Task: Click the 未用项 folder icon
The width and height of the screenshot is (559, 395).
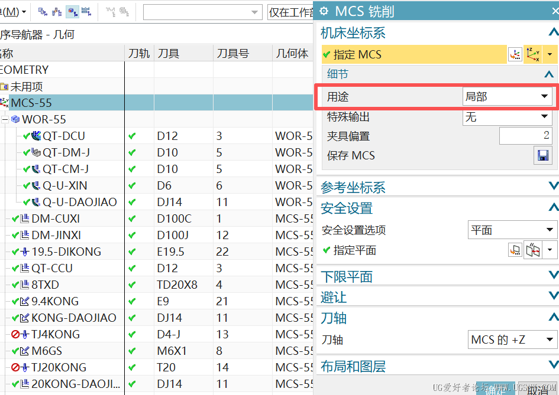Action: [x=4, y=86]
